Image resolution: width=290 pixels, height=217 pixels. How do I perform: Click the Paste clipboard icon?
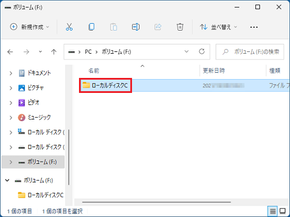(x=114, y=27)
